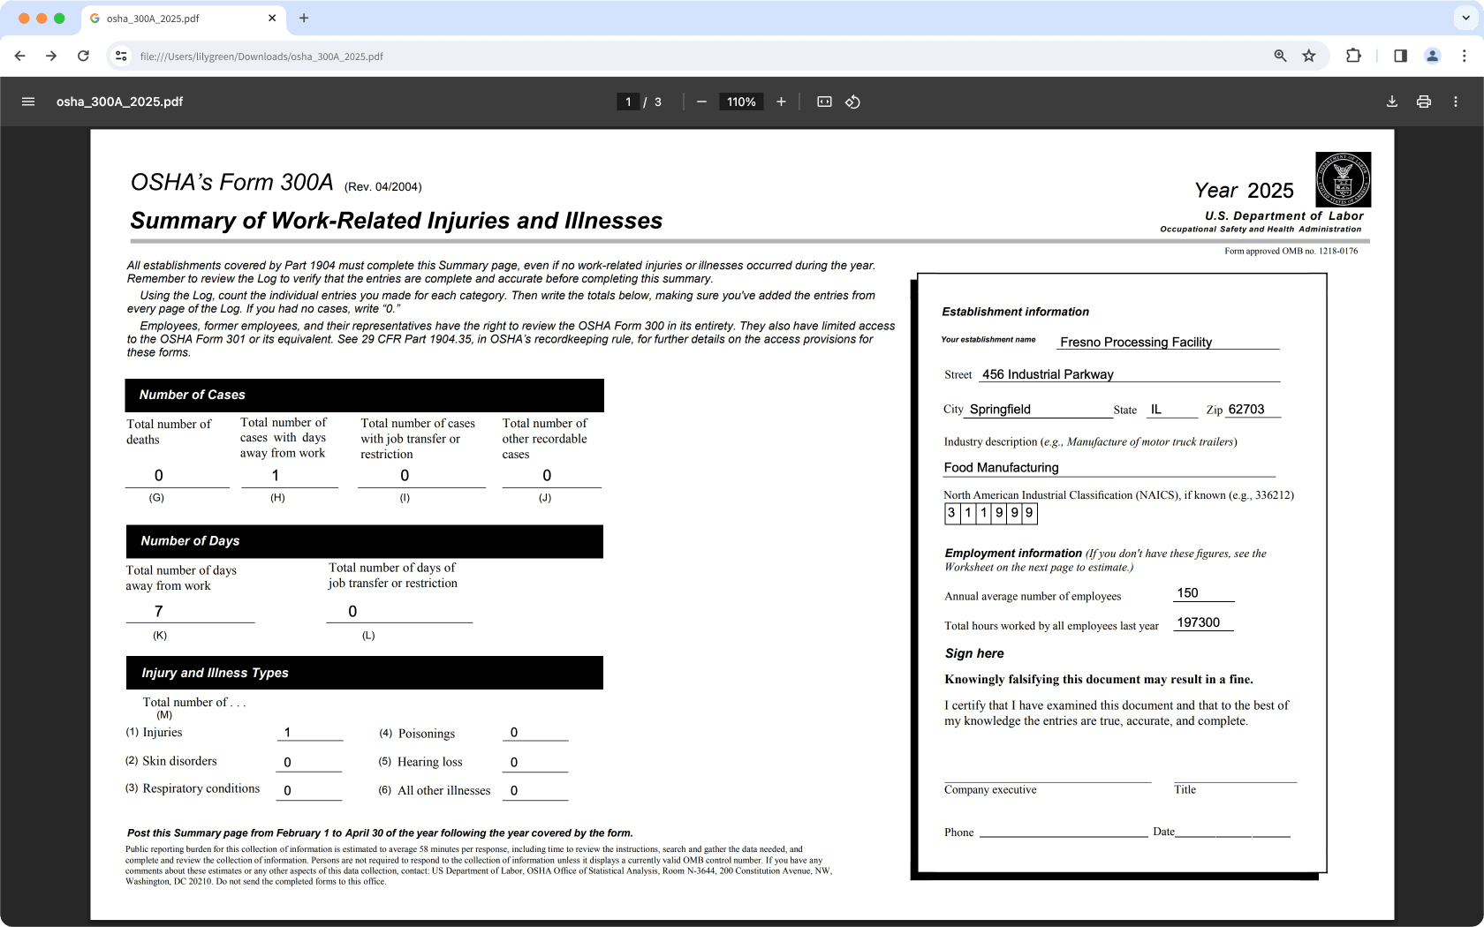Zoom into the document

(x=781, y=102)
